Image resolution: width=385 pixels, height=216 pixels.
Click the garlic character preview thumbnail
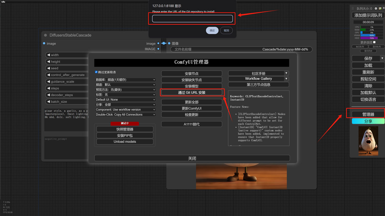368,141
